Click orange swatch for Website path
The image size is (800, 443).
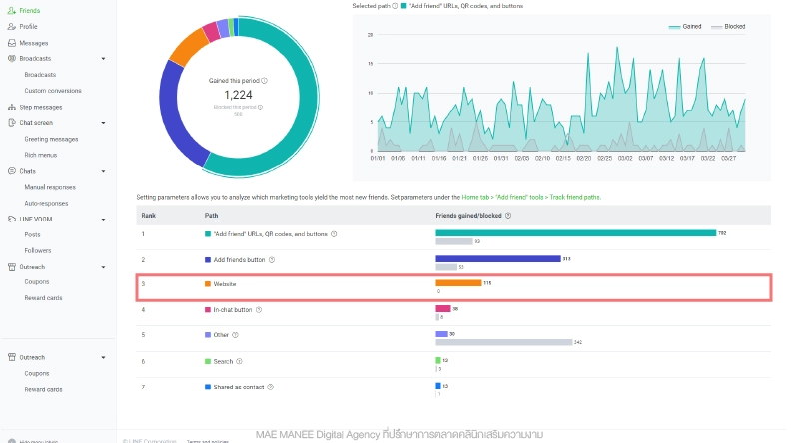click(x=208, y=284)
